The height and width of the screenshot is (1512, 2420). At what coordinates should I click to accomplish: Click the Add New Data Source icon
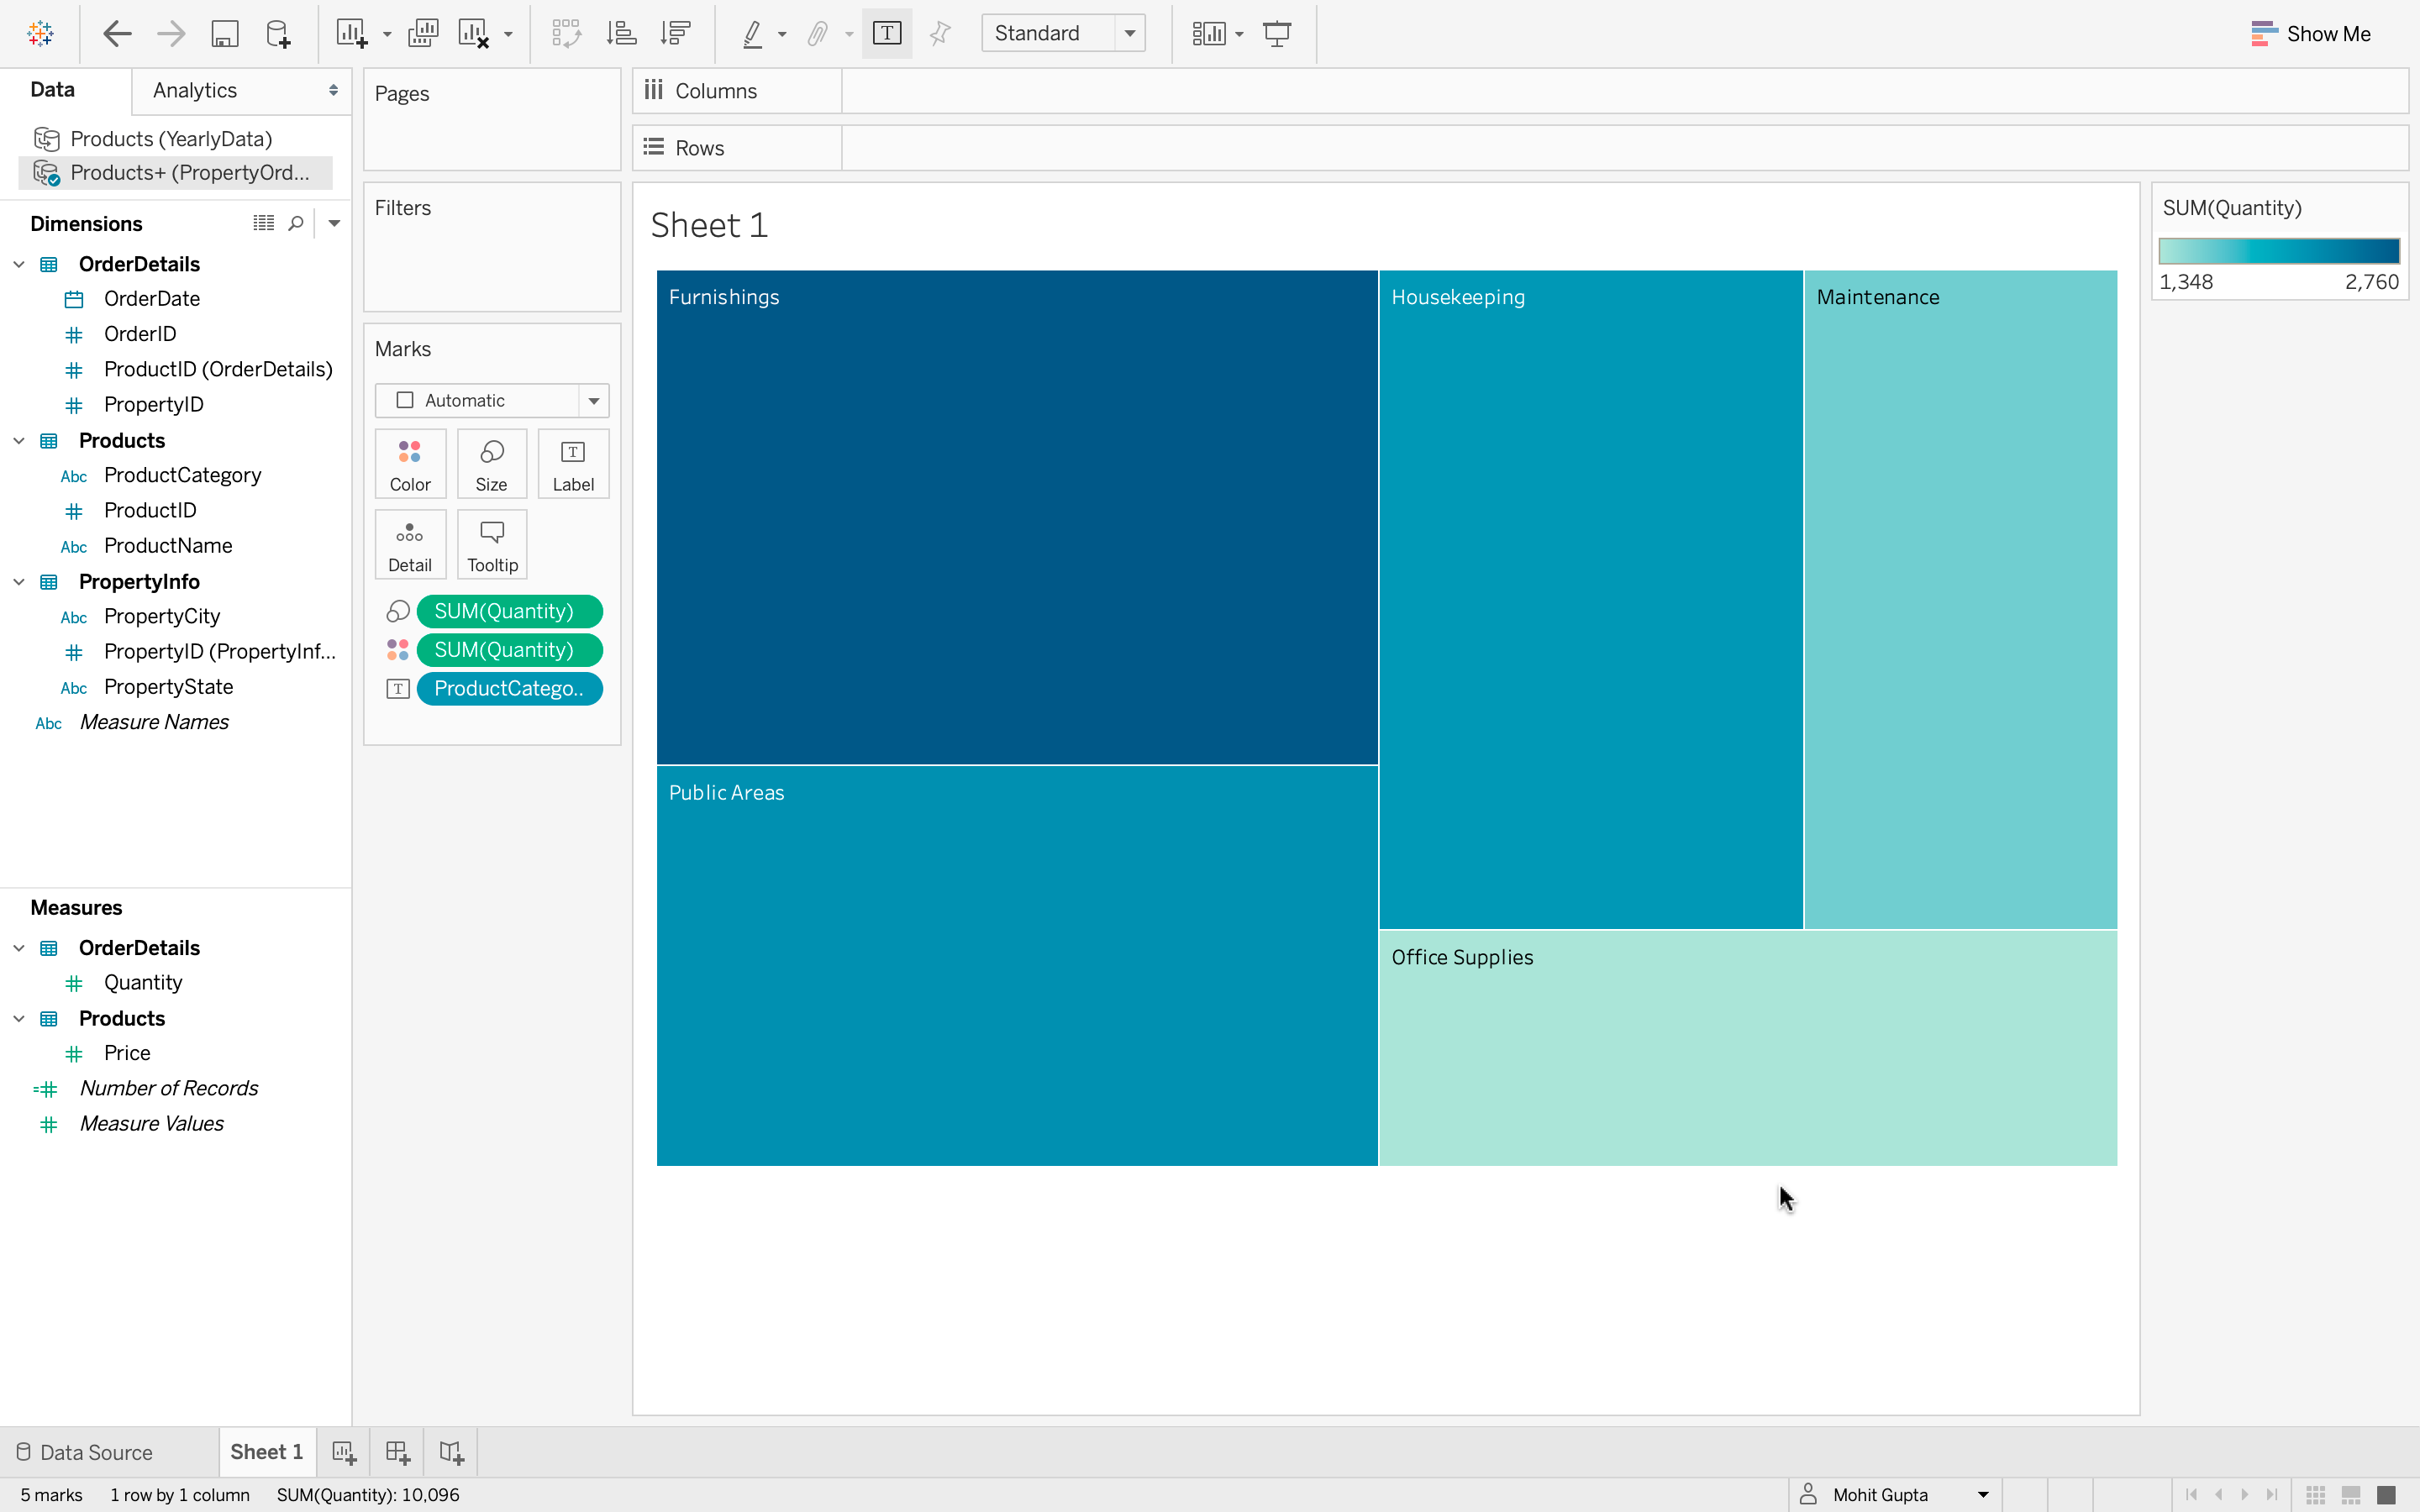click(x=278, y=34)
